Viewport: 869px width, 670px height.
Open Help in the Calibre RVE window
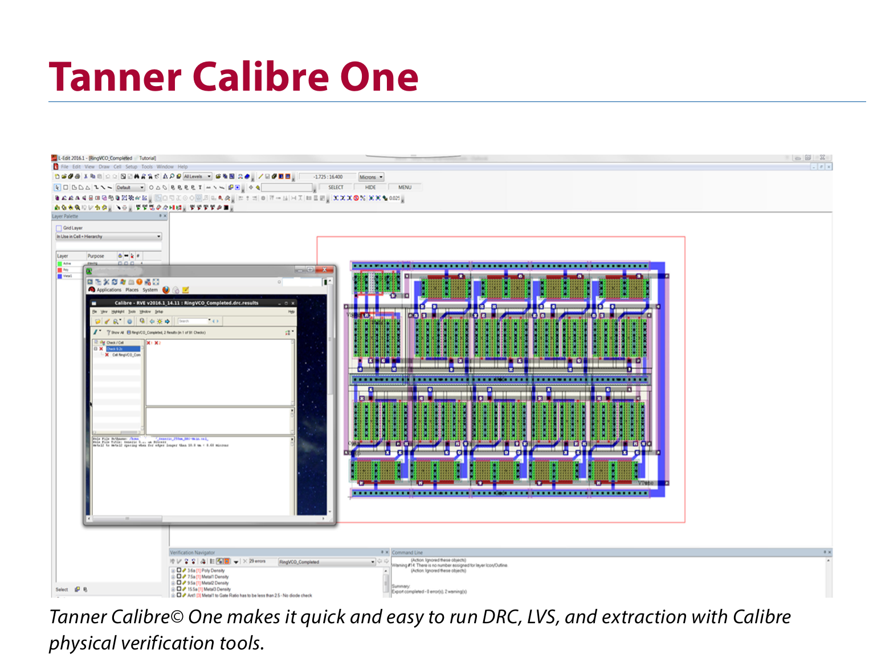click(291, 312)
